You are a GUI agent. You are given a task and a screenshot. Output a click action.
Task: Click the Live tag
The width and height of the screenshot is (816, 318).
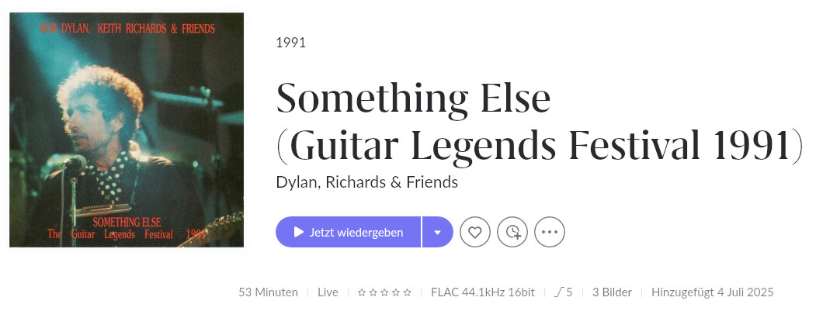tap(328, 292)
